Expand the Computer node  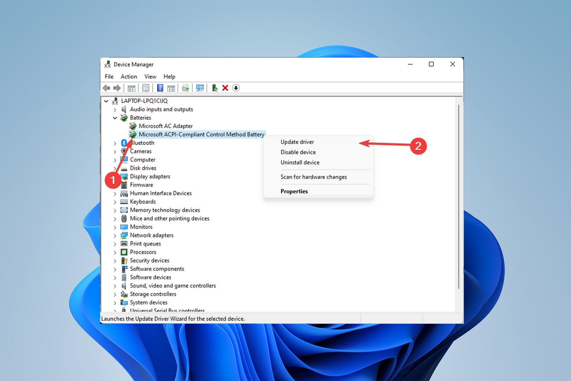(x=115, y=160)
